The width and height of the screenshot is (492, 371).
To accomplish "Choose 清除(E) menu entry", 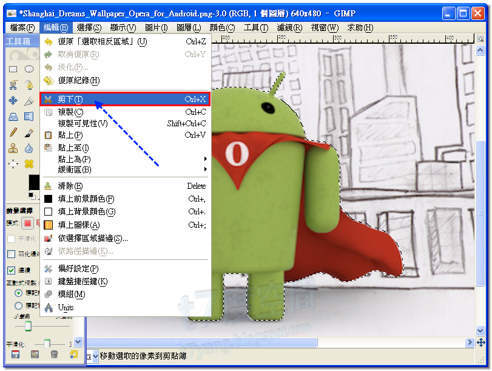I will (x=126, y=186).
